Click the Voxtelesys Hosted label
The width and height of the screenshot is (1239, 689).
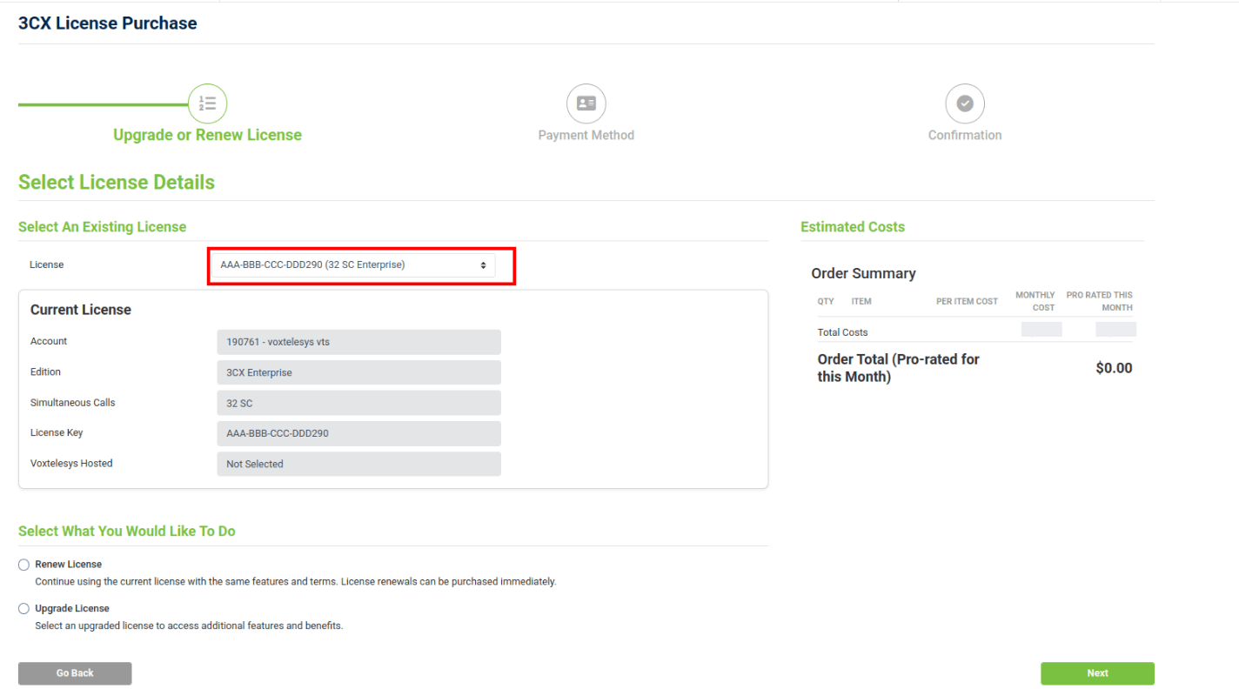pyautogui.click(x=71, y=464)
